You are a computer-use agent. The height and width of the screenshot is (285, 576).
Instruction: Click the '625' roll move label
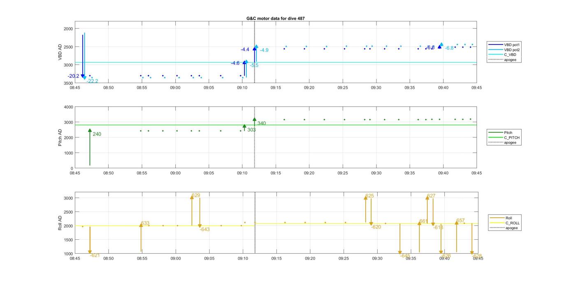click(x=370, y=196)
